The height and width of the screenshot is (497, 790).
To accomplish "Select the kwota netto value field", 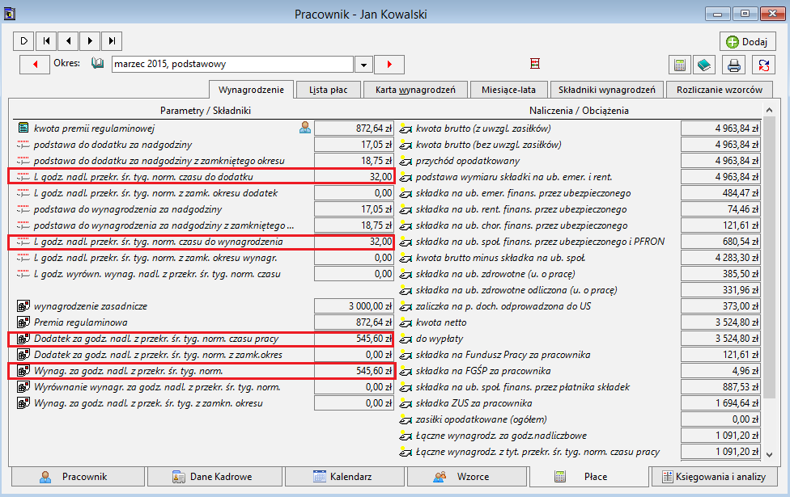I will click(x=720, y=322).
